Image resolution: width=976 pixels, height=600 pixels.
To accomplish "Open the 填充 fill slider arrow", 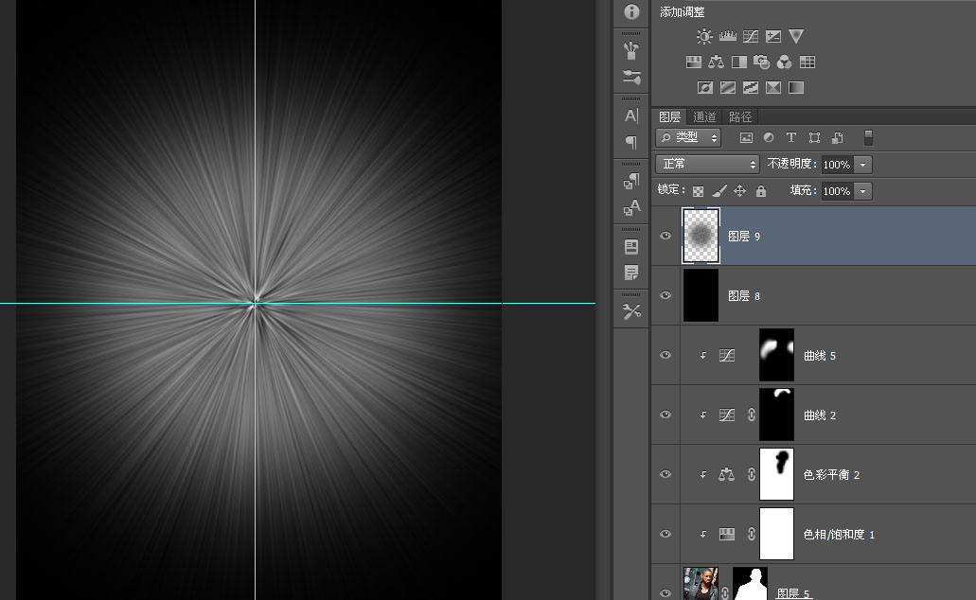I will [x=862, y=191].
